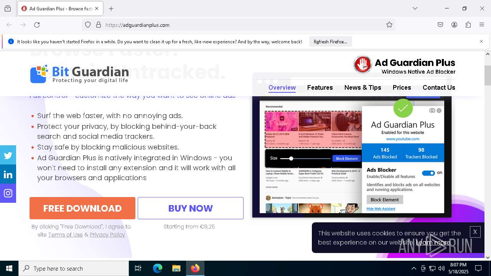Image resolution: width=491 pixels, height=276 pixels.
Task: Open the Windows Start menu
Action: [9, 268]
